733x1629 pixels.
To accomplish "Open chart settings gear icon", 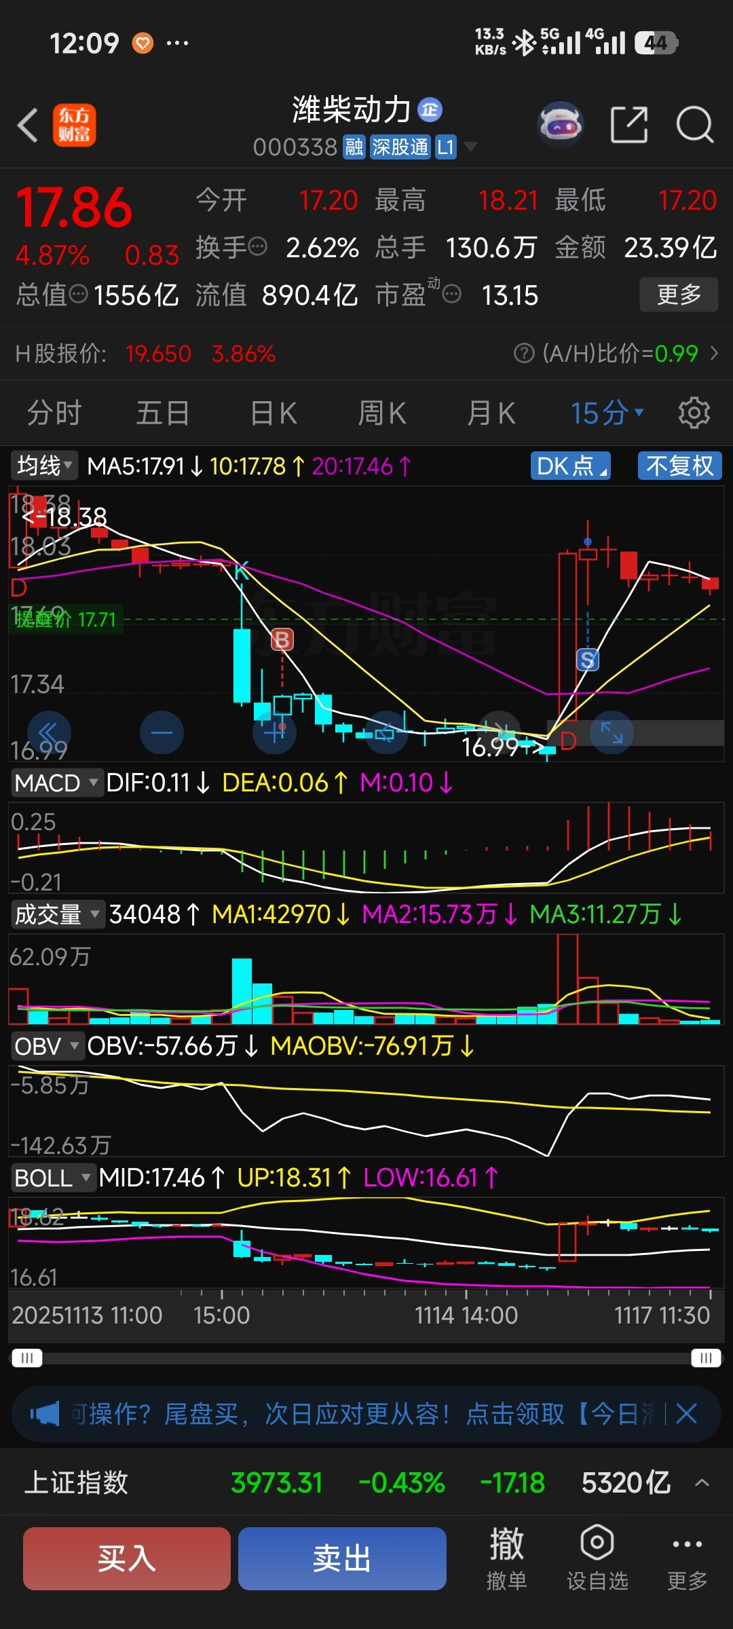I will (x=694, y=413).
